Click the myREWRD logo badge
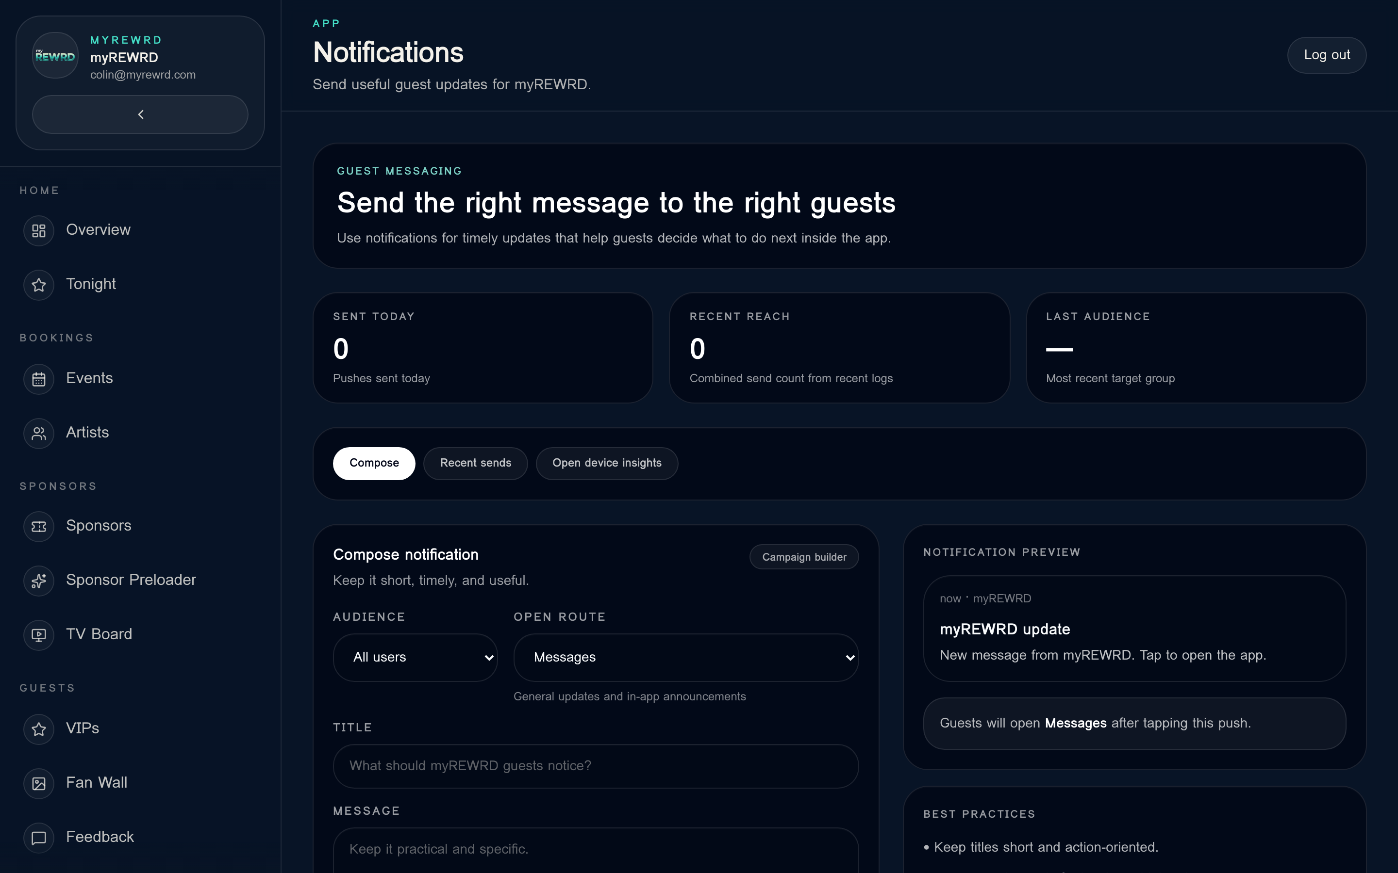Viewport: 1398px width, 873px height. [x=55, y=55]
